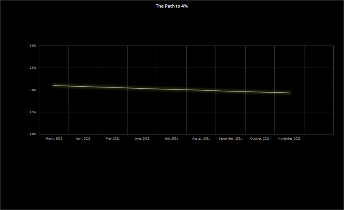Viewport: 344px width, 210px height.
Task: Click the July, 2021 axis label
Action: [171, 139]
